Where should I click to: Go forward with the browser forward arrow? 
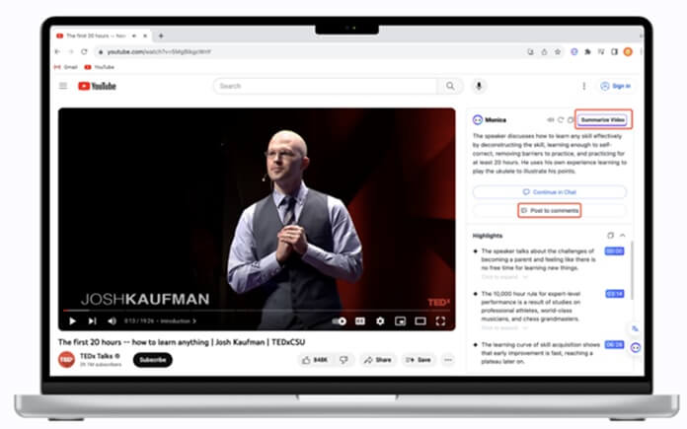point(71,51)
